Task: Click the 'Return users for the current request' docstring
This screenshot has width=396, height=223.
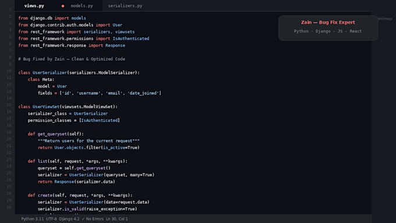Action: pyautogui.click(x=89, y=141)
